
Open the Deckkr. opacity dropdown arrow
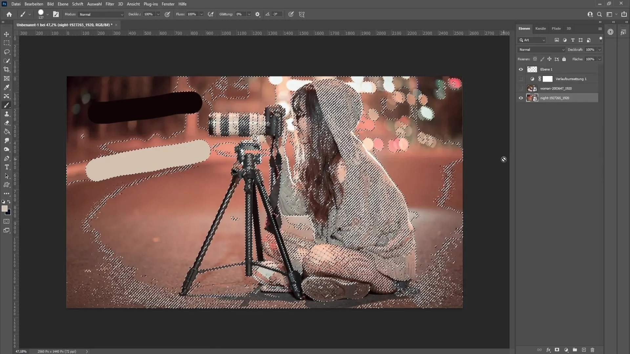click(x=158, y=14)
